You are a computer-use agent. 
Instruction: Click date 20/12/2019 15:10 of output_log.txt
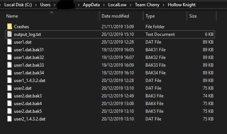click(118, 34)
